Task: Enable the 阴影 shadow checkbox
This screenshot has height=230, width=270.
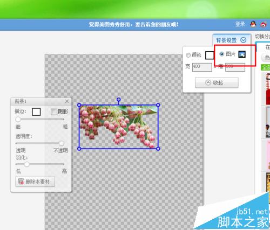Action: (53, 112)
